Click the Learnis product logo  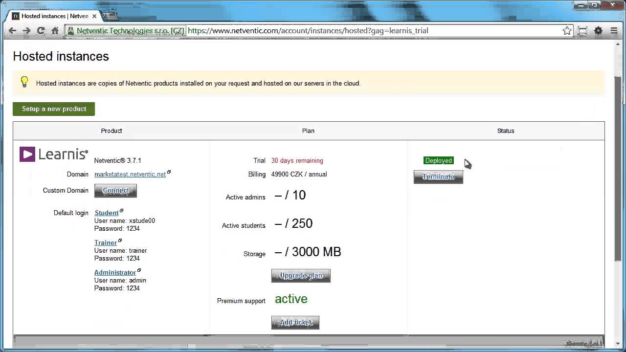click(x=54, y=154)
